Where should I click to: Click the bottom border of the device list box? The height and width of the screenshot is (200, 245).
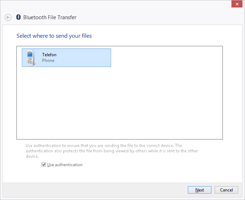coord(120,139)
